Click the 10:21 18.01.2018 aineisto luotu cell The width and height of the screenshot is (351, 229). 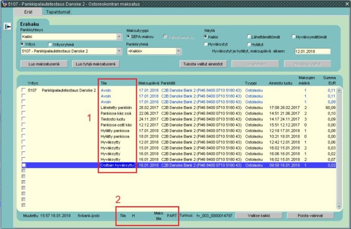tap(284, 137)
